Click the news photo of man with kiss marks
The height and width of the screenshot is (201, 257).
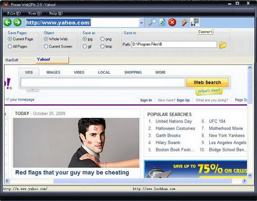tap(76, 143)
